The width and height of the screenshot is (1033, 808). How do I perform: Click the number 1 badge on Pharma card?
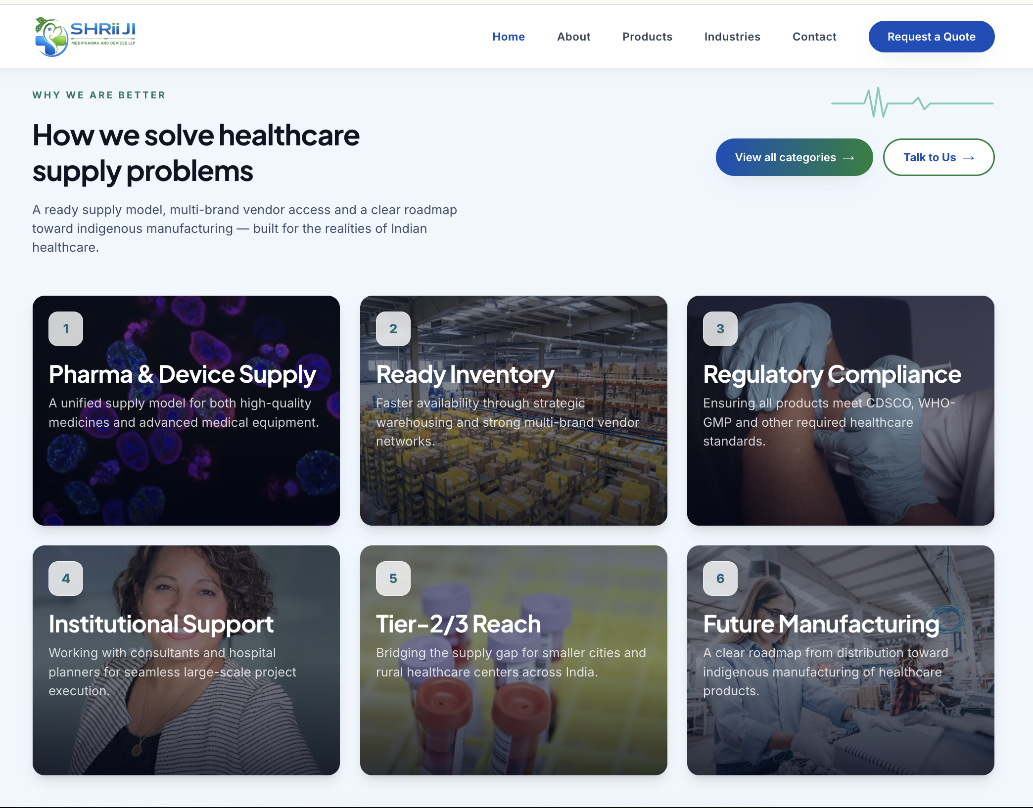coord(66,329)
